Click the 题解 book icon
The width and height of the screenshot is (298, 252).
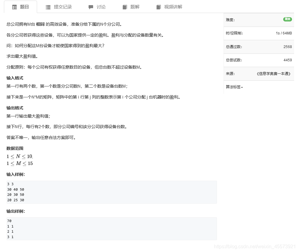[x=125, y=7]
